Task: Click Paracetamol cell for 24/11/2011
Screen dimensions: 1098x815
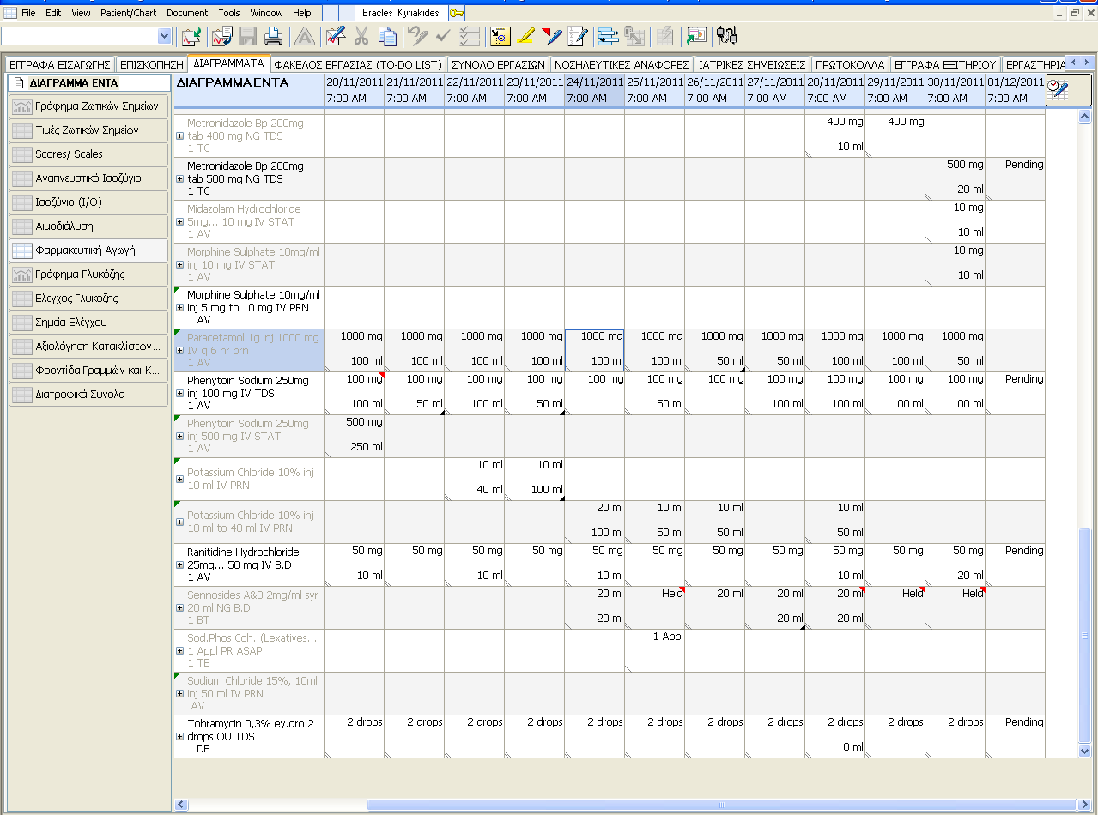Action: point(594,350)
